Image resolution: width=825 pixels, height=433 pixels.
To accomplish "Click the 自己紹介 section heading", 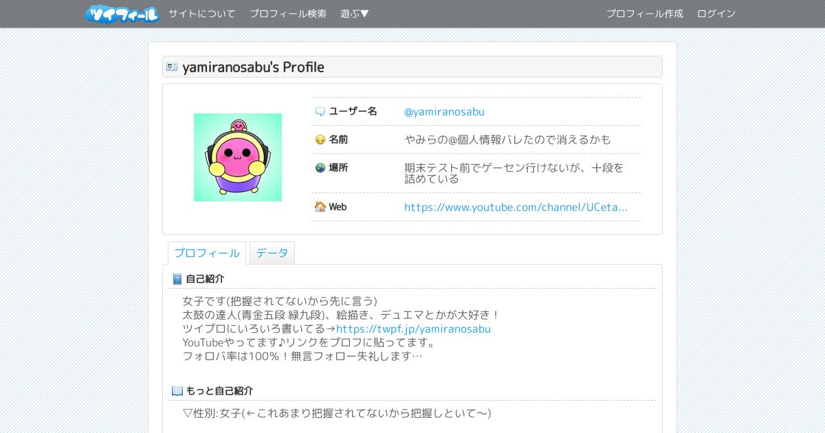I will [205, 279].
